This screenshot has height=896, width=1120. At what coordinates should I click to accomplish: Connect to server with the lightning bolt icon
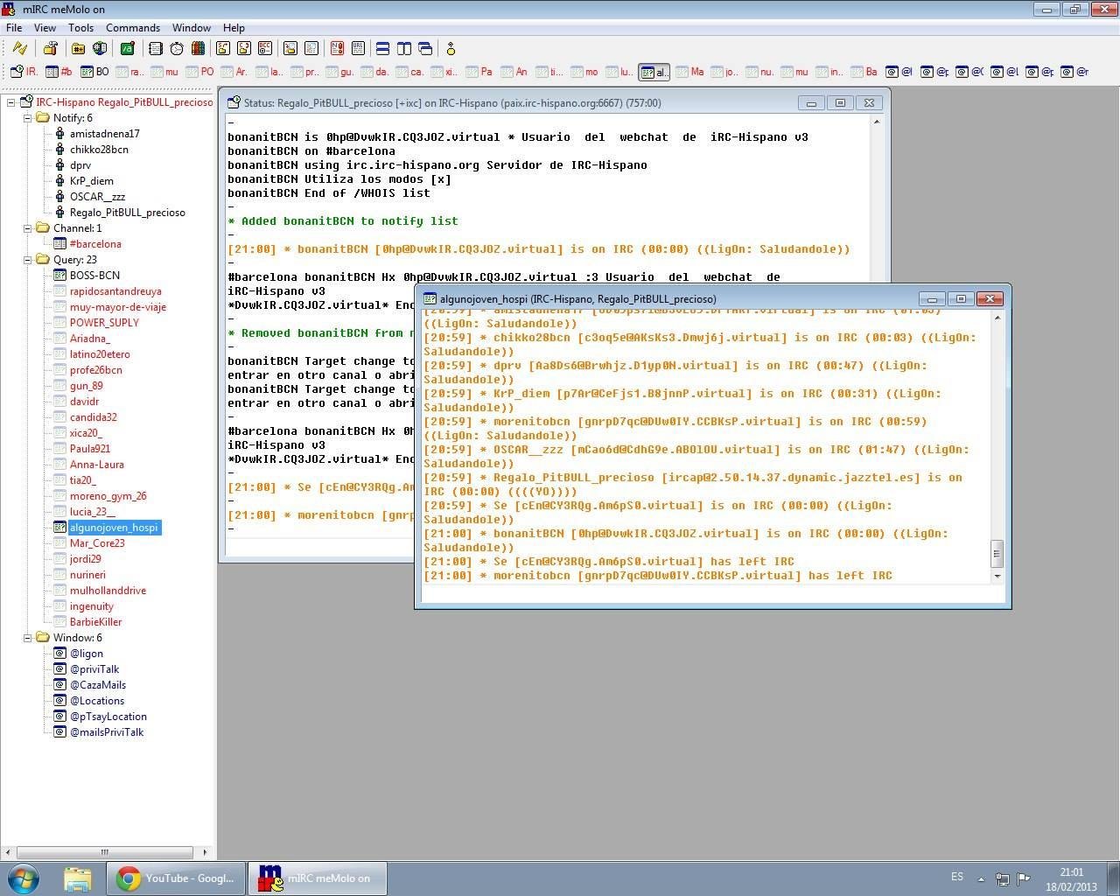click(19, 48)
